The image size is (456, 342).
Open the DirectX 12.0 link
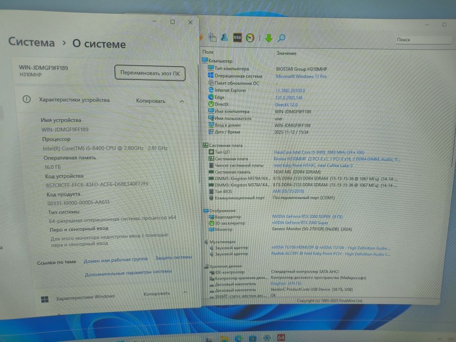pos(286,105)
